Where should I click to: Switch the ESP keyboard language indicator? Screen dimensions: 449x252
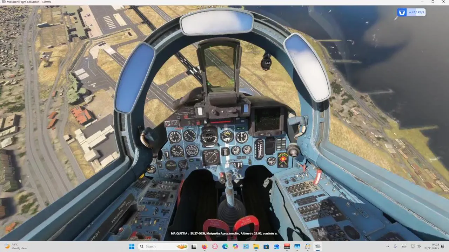404,246
